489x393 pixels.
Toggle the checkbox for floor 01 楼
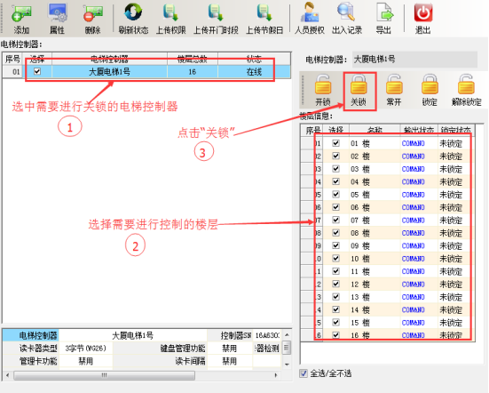tap(335, 143)
